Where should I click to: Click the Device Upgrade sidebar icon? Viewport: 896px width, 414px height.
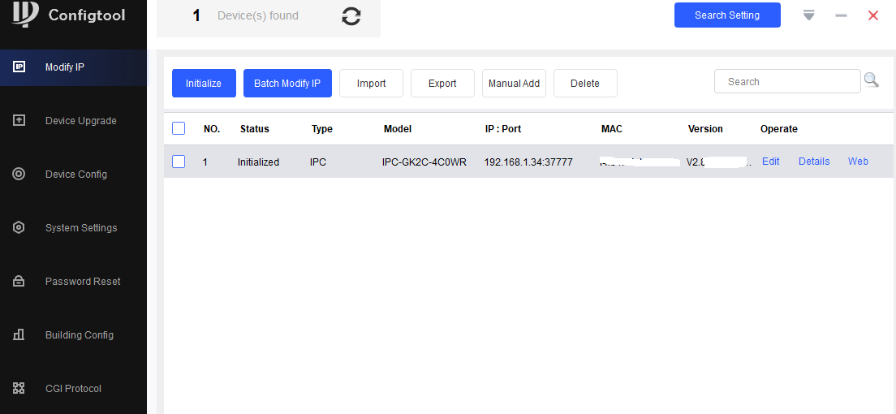coord(19,121)
